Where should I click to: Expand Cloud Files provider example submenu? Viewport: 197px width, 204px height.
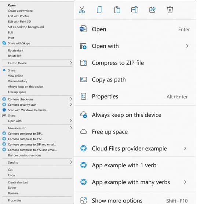point(185,149)
